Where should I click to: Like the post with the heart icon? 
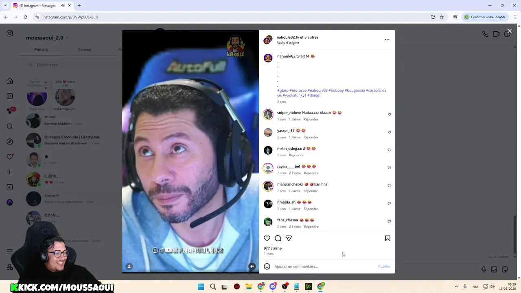point(267,238)
